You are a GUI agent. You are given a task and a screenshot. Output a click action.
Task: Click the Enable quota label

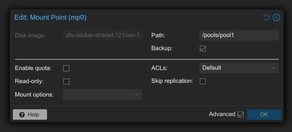point(33,68)
